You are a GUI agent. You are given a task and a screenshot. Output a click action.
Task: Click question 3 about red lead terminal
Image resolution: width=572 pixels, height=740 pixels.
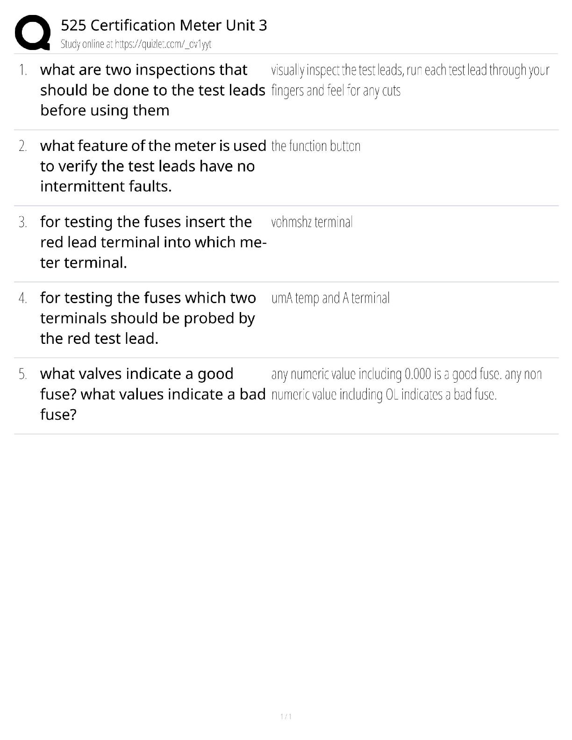pyautogui.click(x=153, y=242)
